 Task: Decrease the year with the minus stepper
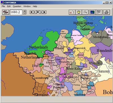[x=25, y=13]
